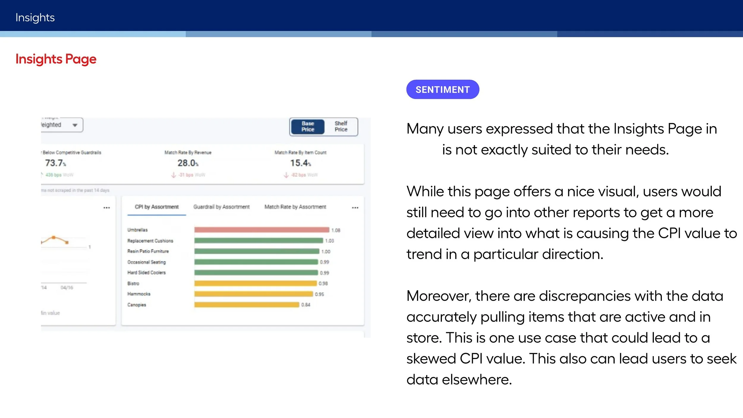Click the red Umbrellas bar
Viewport: 743px width, 418px height.
(x=262, y=230)
